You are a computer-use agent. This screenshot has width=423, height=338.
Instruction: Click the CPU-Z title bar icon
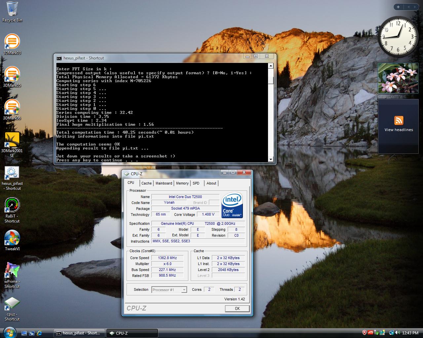point(127,174)
